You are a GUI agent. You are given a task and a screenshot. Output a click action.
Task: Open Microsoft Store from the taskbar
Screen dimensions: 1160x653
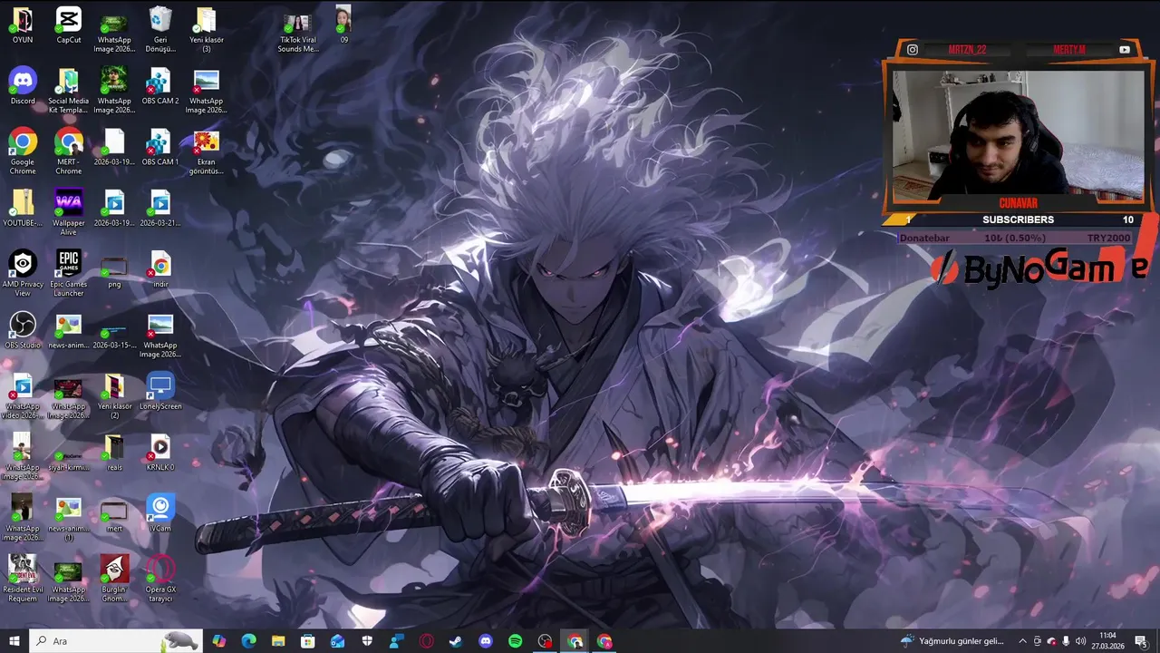(x=308, y=641)
